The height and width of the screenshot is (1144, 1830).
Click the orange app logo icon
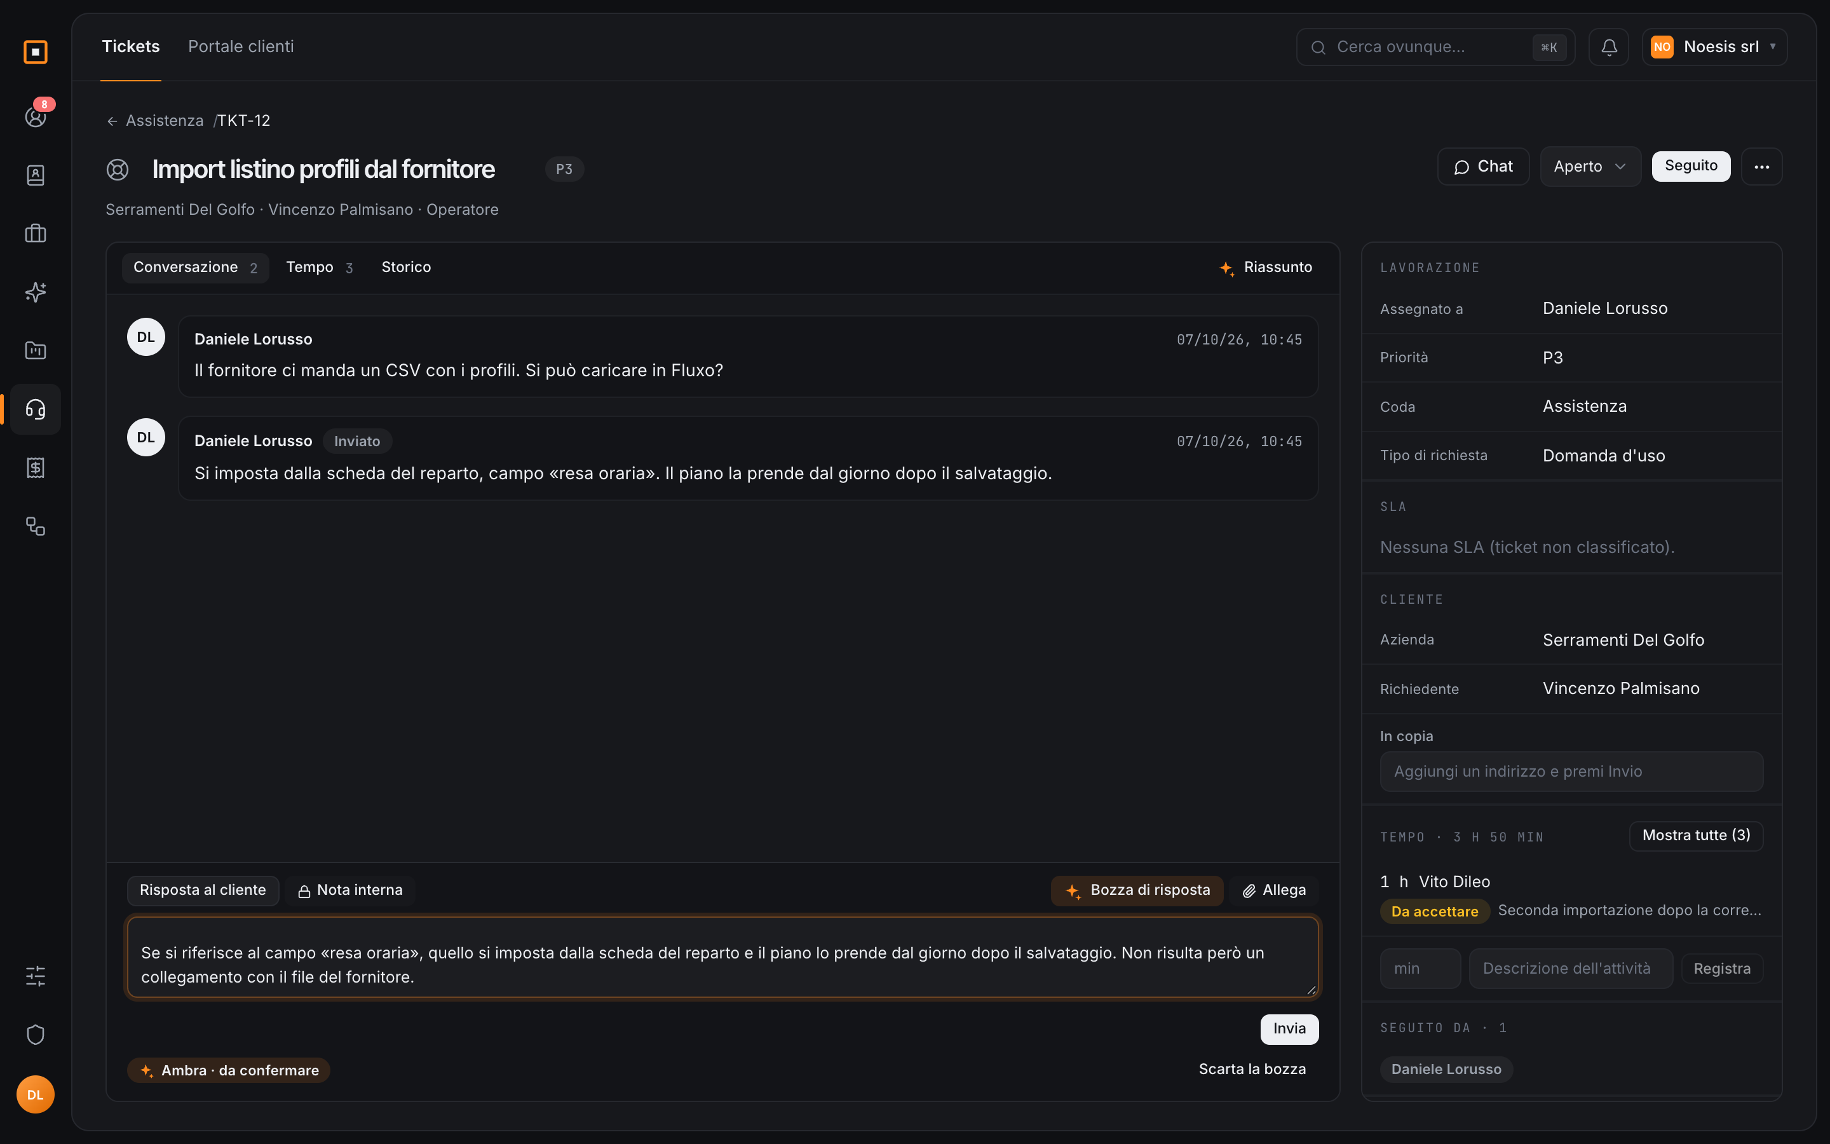tap(36, 52)
